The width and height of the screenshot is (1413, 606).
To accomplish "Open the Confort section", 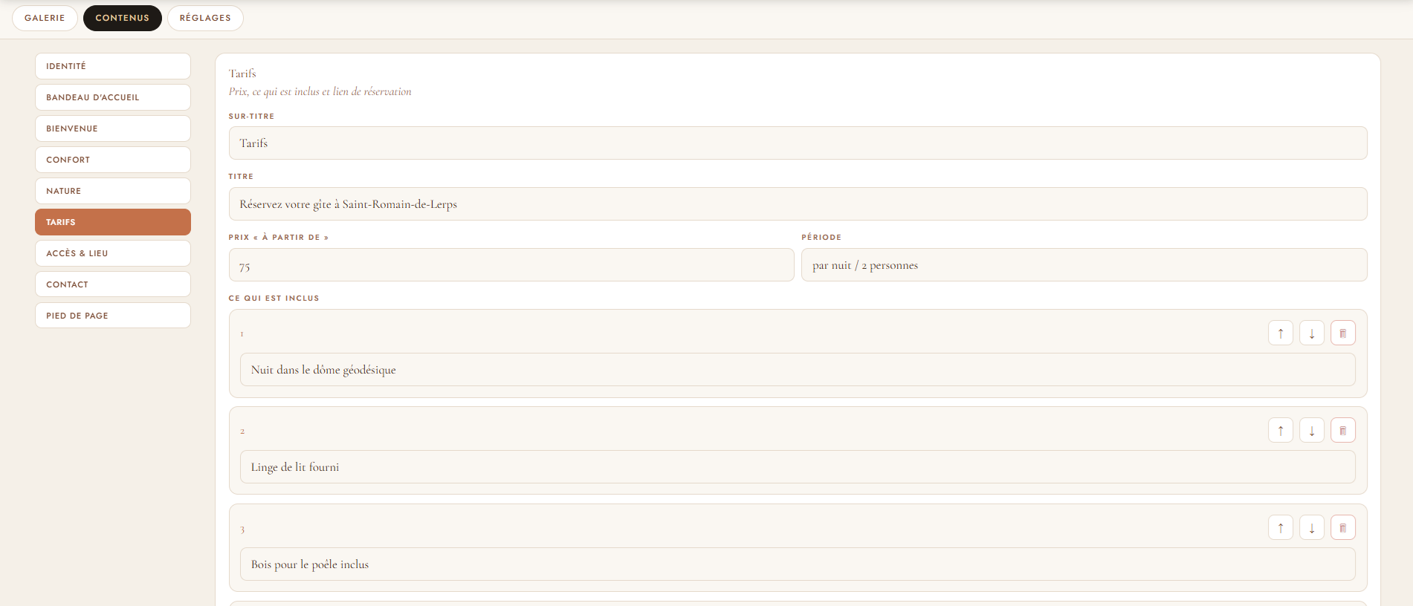I will click(x=113, y=160).
